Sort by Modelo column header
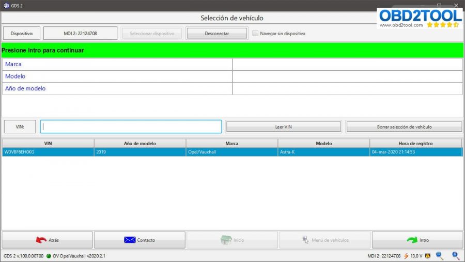Image resolution: width=465 pixels, height=262 pixels. (x=324, y=143)
